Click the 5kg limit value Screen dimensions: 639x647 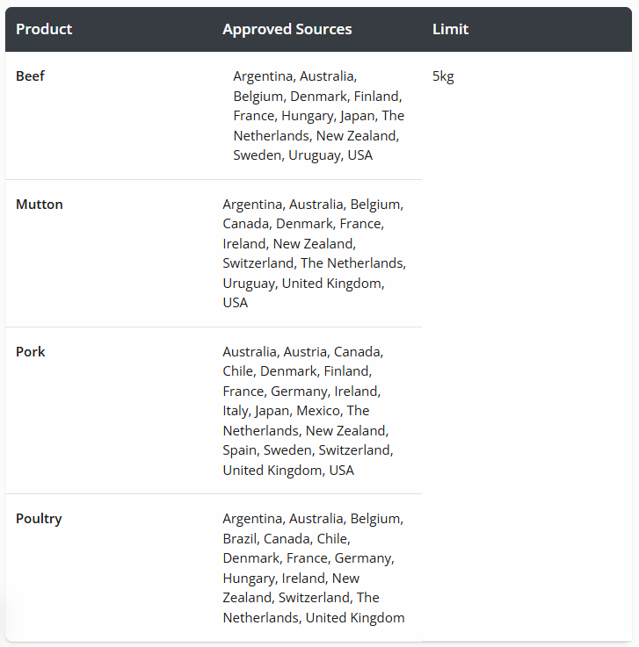(x=443, y=76)
